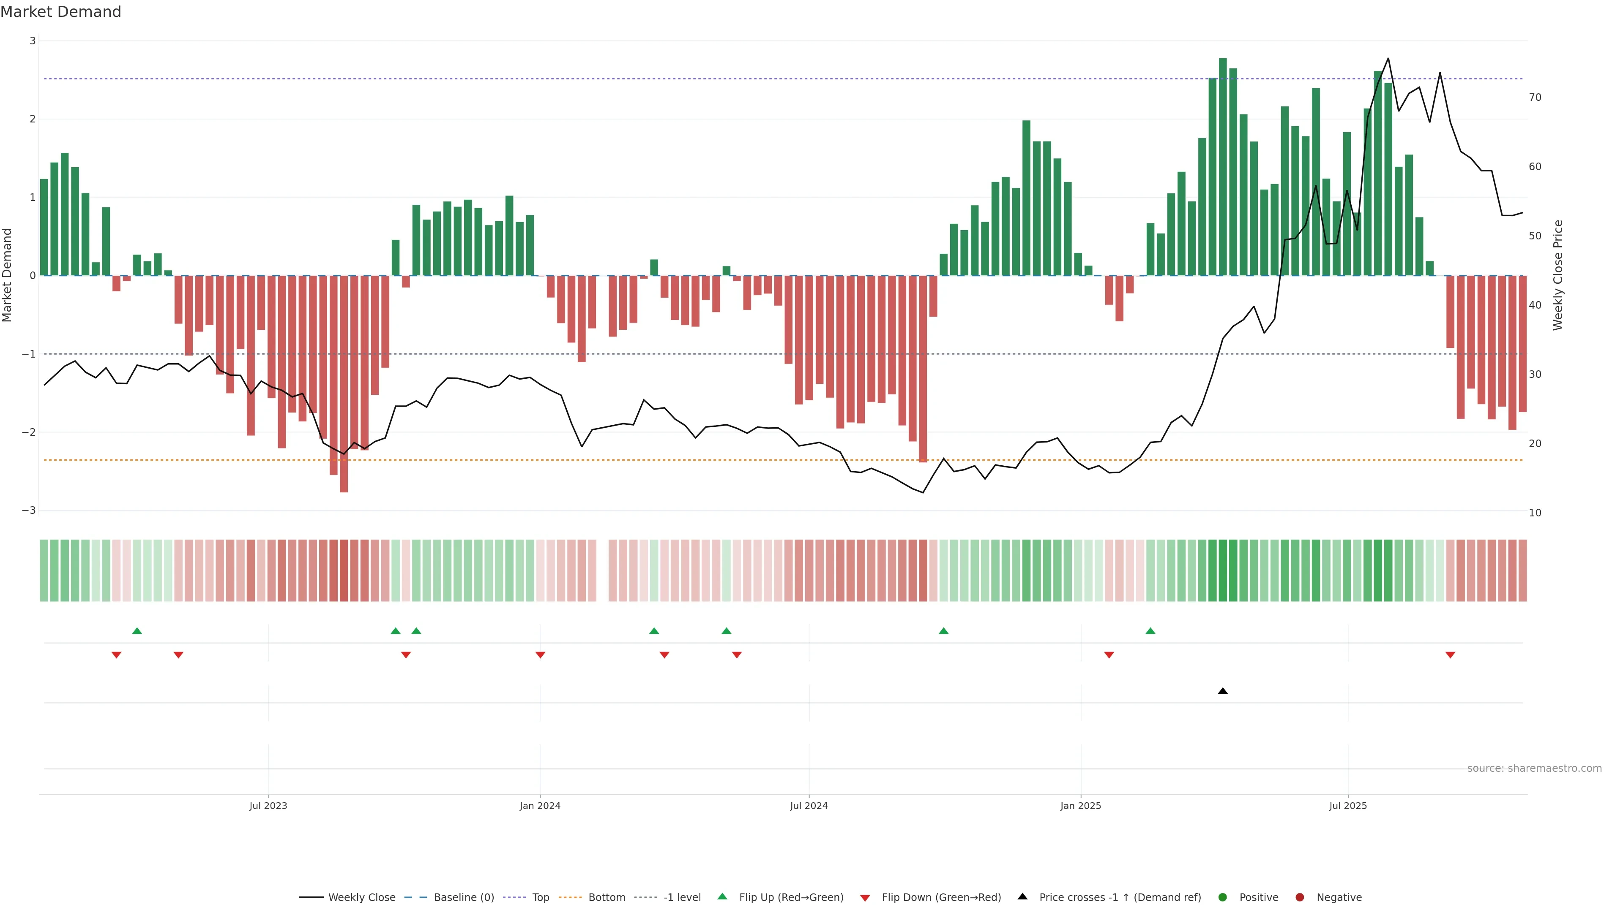The height and width of the screenshot is (912, 1623).
Task: Click the black Price crosses -1 legend icon
Action: click(x=1022, y=897)
